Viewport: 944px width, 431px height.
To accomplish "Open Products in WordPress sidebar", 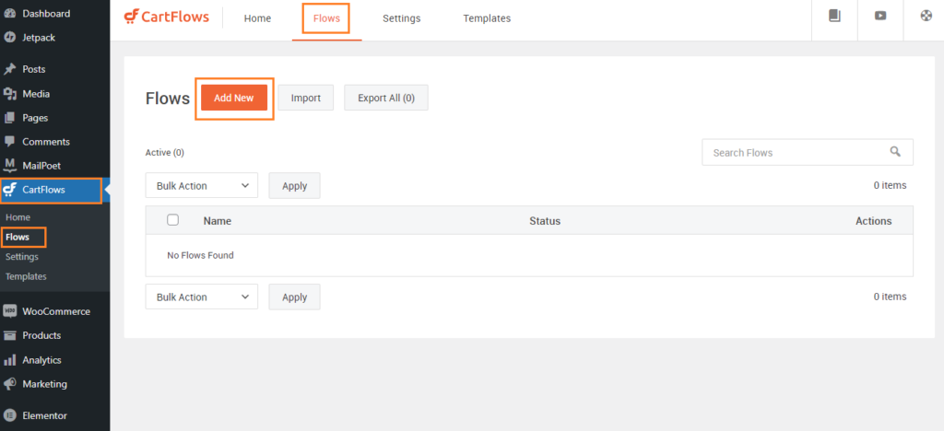I will click(x=41, y=335).
